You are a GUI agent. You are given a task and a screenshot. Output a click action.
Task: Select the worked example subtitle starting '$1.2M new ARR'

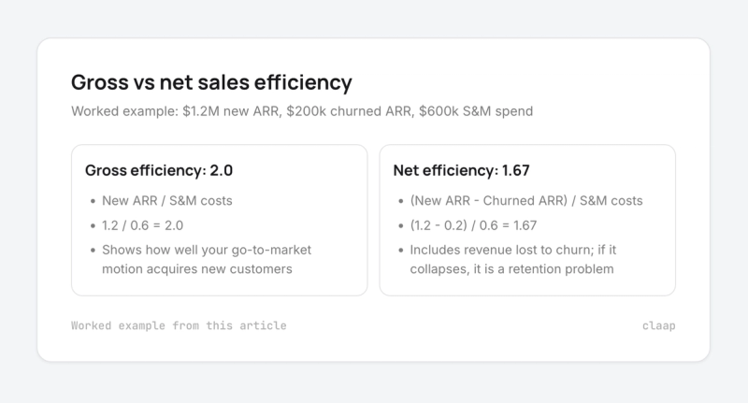(x=302, y=111)
